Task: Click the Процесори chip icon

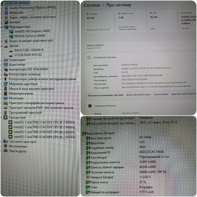Action: pos(6,117)
